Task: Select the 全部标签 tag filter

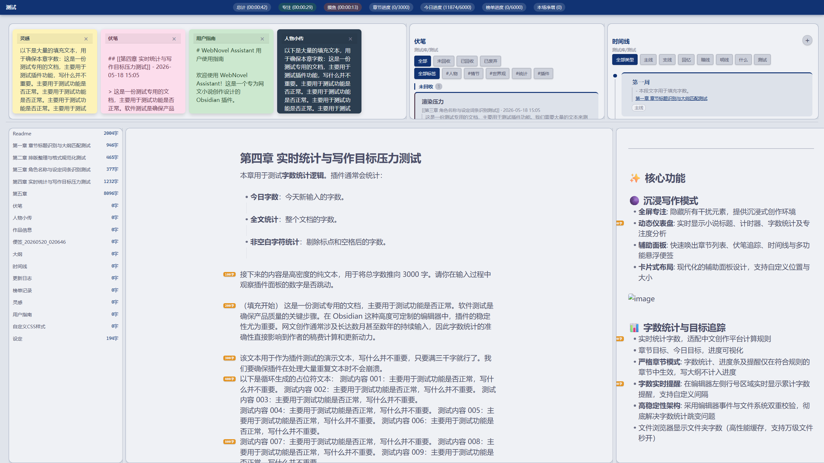Action: pyautogui.click(x=427, y=74)
